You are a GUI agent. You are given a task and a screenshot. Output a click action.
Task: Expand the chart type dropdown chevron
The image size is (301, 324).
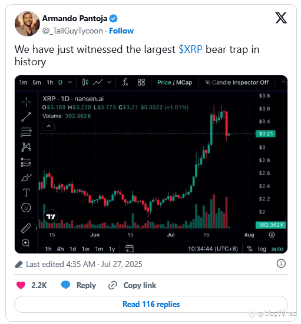(x=109, y=82)
